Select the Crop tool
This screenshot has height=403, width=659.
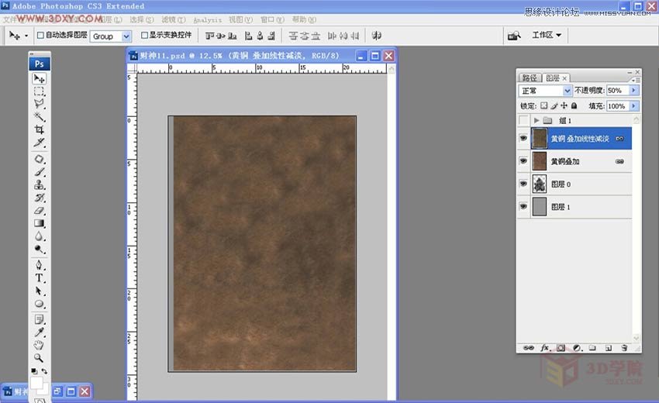click(39, 129)
